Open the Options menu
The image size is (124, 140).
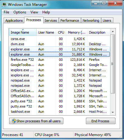[20, 12]
